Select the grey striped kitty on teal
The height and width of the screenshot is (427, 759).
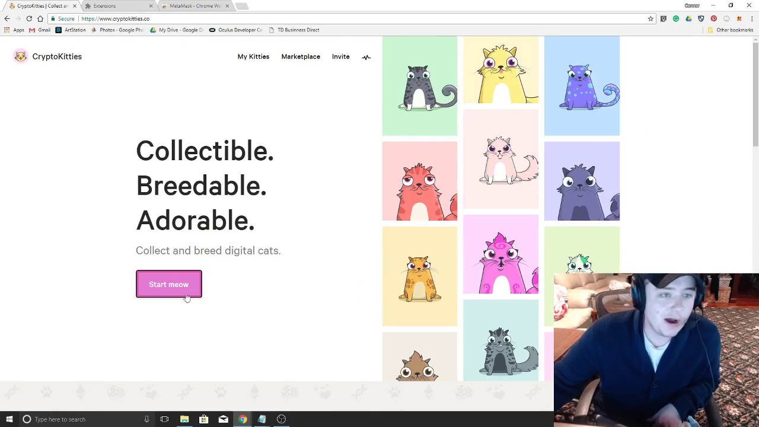click(500, 340)
